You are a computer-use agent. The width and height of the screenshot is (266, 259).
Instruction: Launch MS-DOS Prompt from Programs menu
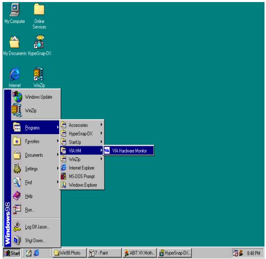pyautogui.click(x=82, y=176)
